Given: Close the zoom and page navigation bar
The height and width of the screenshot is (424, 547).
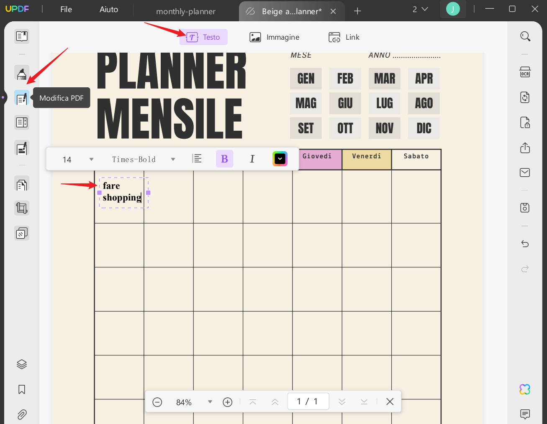Looking at the screenshot, I should (x=390, y=401).
